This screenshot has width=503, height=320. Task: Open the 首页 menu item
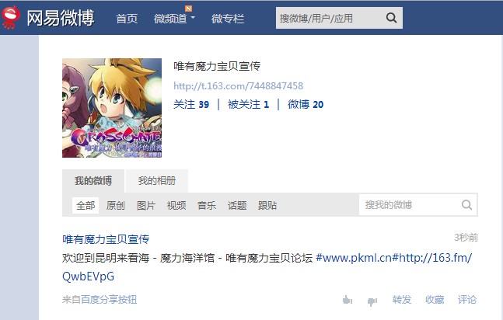click(127, 19)
